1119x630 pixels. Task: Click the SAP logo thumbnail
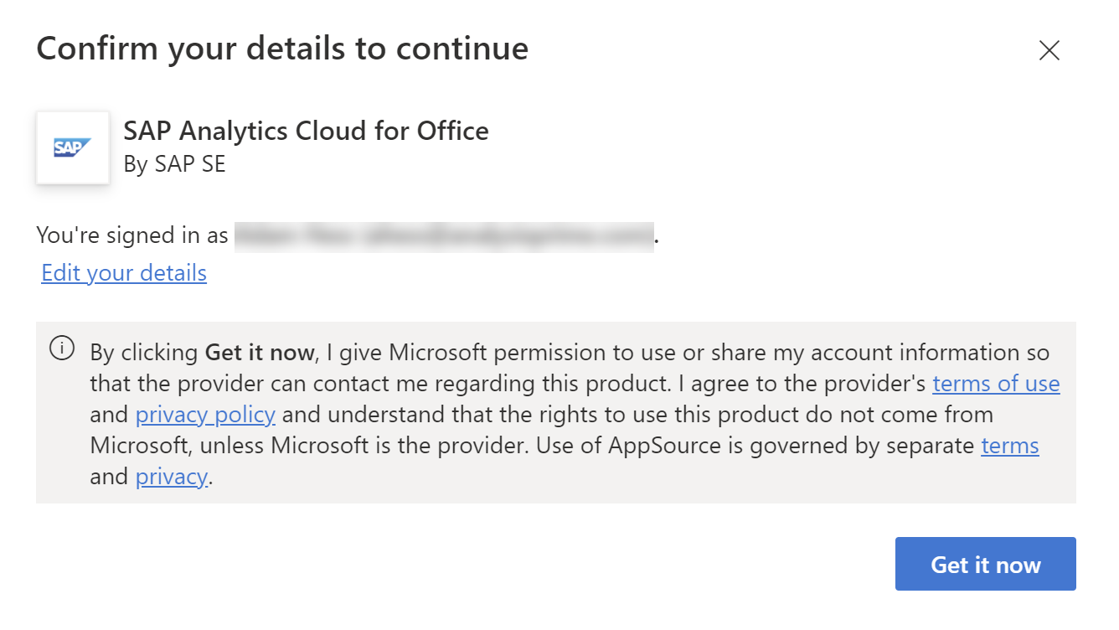click(x=73, y=147)
